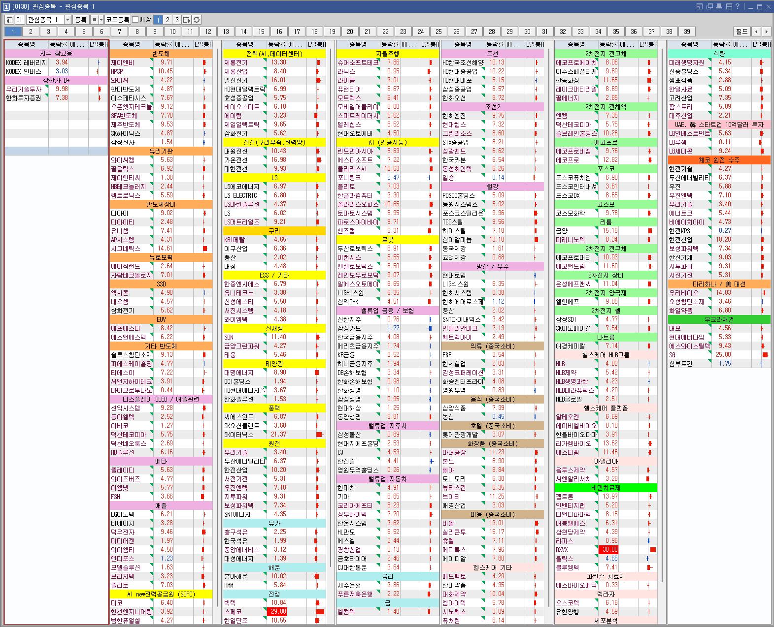Click the 조선 group header
The image size is (774, 627).
pos(493,54)
